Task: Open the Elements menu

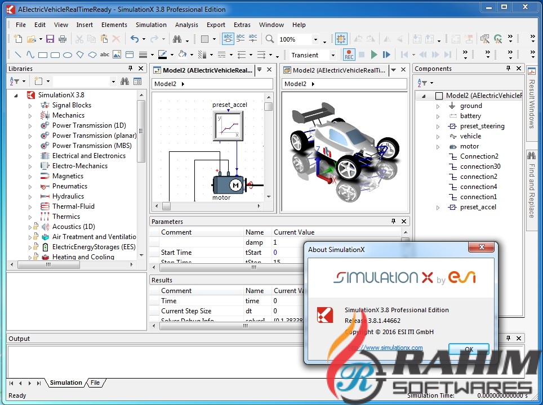Action: [114, 25]
